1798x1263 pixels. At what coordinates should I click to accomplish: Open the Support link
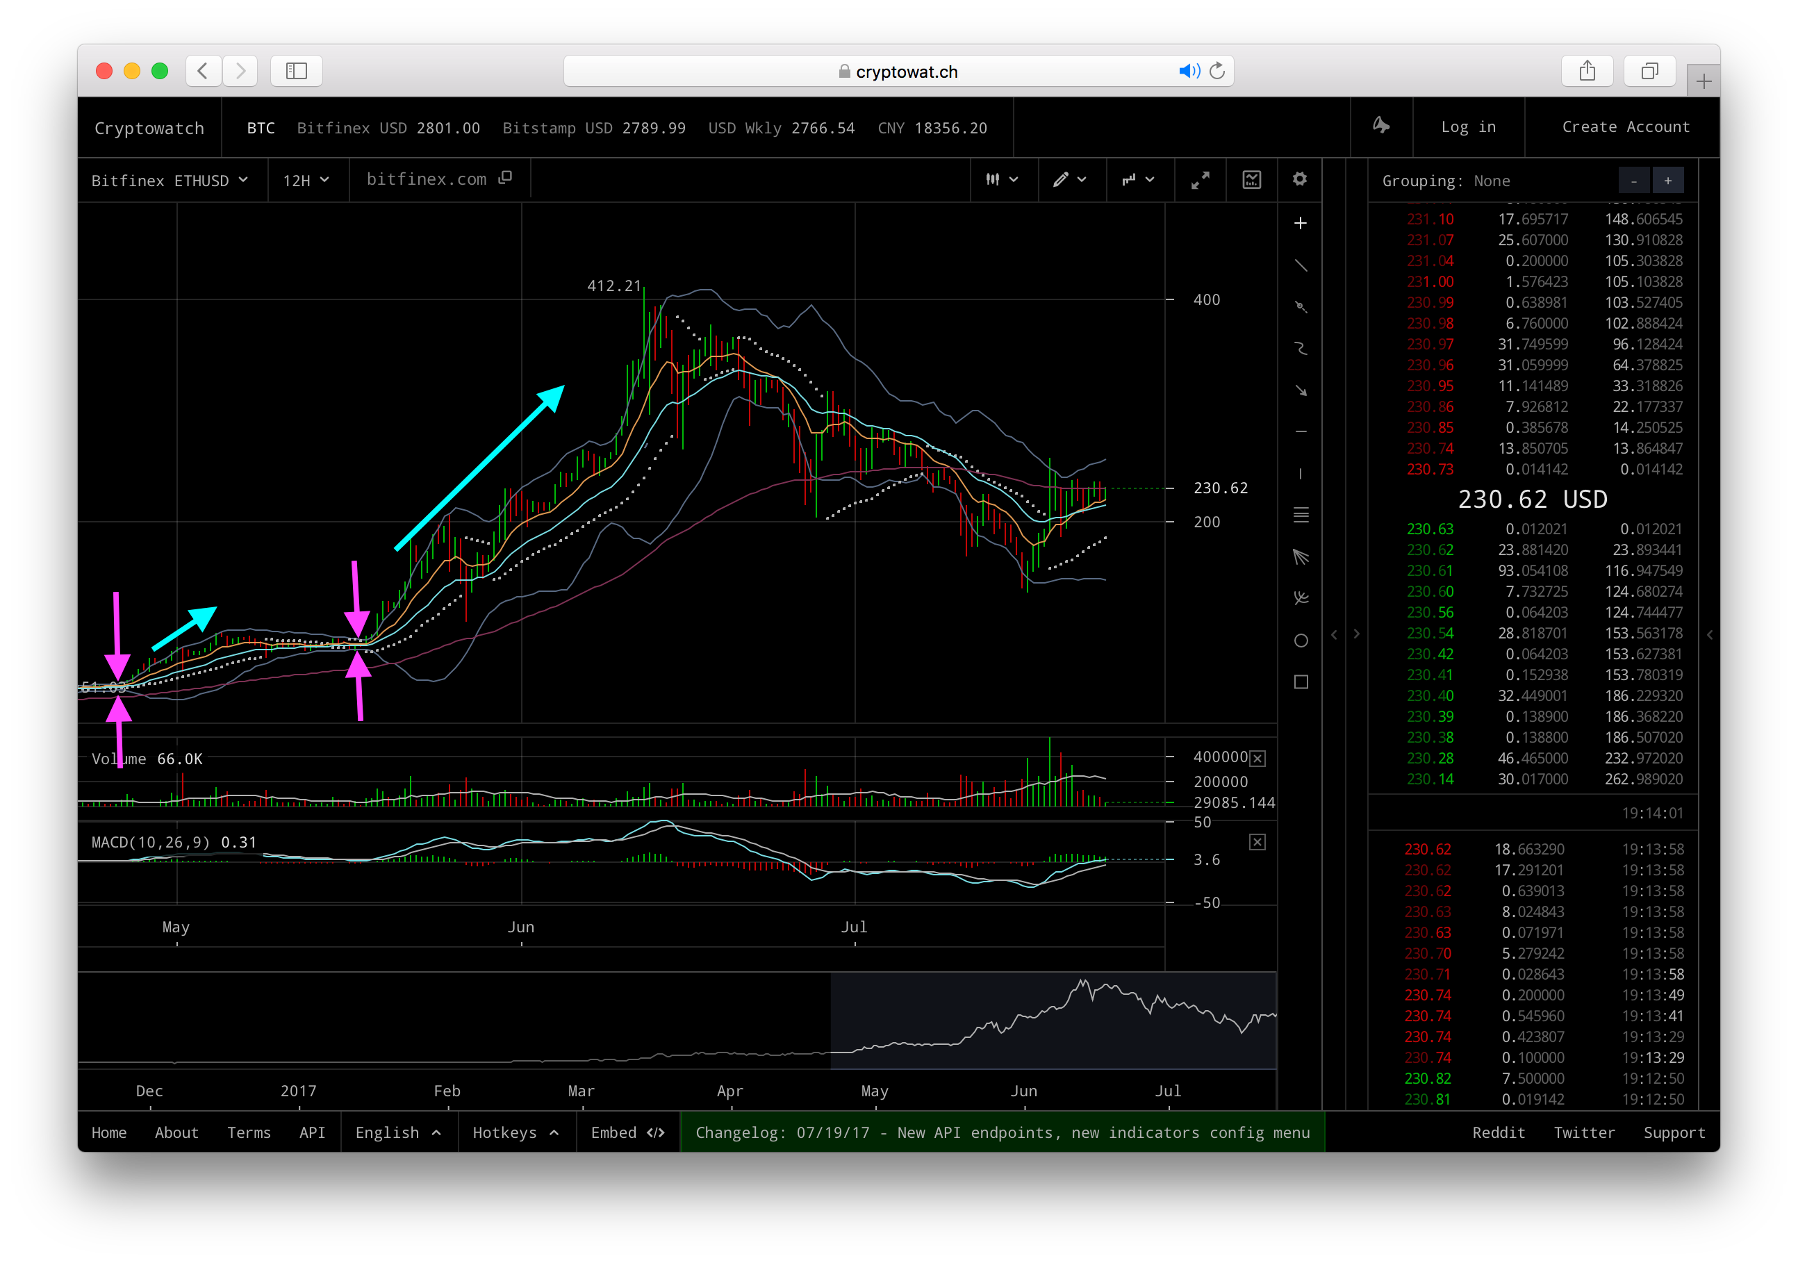coord(1674,1133)
